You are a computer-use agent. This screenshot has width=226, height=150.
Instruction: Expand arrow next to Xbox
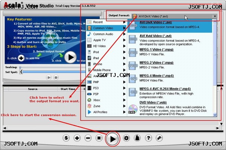pos(124,100)
